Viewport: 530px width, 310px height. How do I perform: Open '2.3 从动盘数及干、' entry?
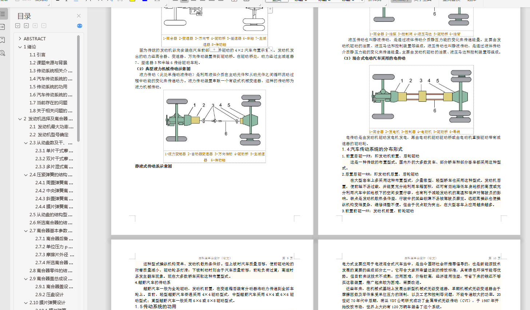pos(51,143)
